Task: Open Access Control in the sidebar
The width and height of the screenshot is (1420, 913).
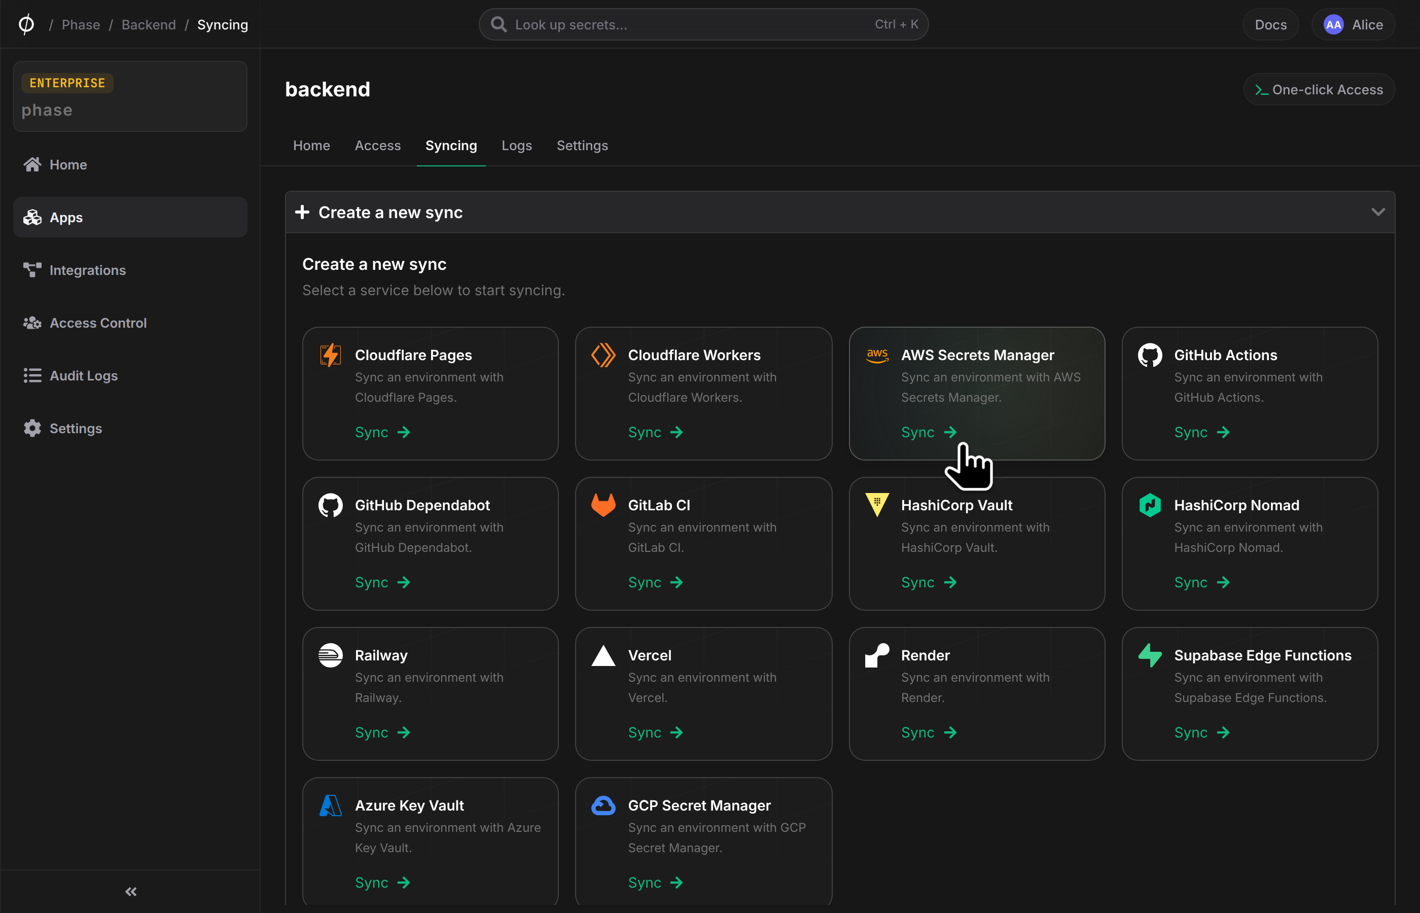Action: [x=130, y=323]
